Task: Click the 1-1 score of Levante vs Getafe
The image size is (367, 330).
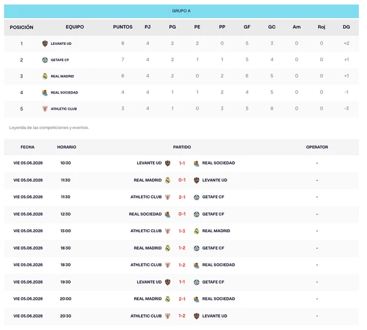Action: pos(182,282)
